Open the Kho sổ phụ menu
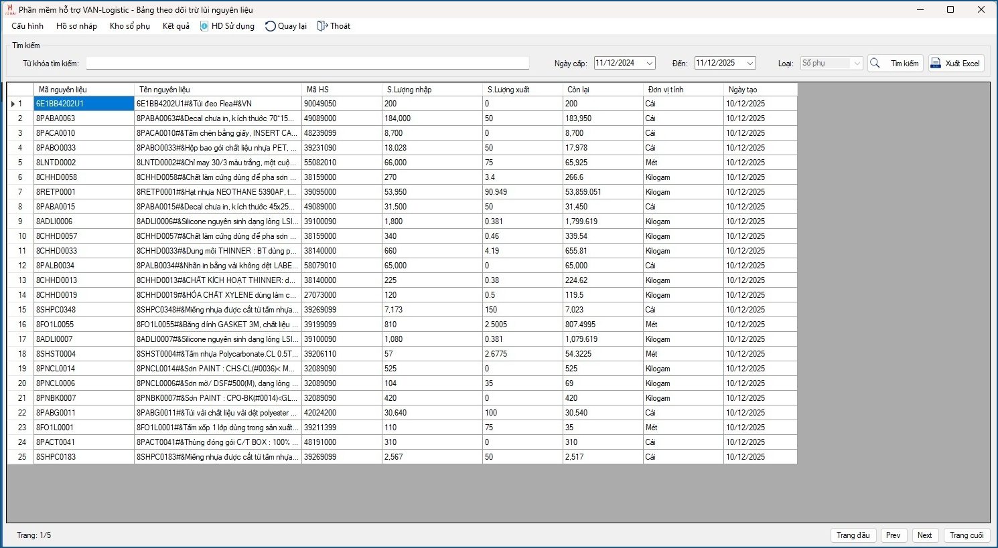 (129, 26)
